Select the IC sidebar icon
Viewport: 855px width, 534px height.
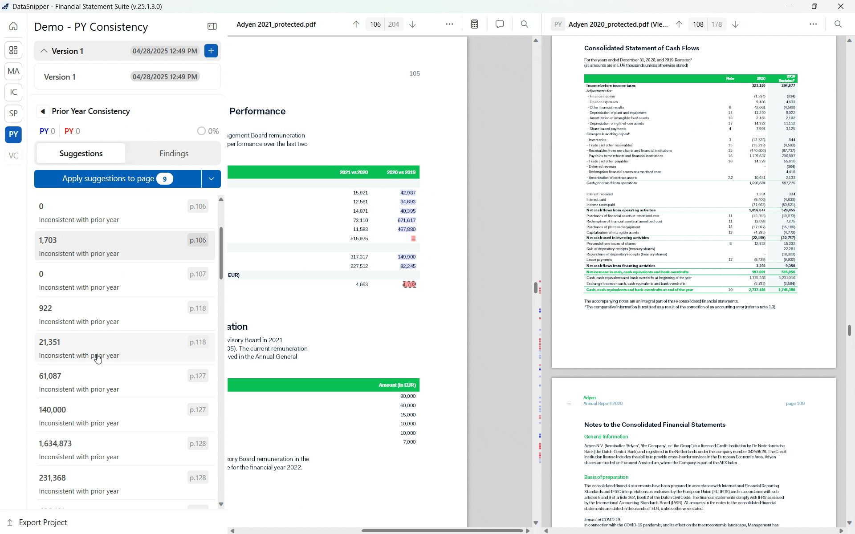click(x=13, y=92)
